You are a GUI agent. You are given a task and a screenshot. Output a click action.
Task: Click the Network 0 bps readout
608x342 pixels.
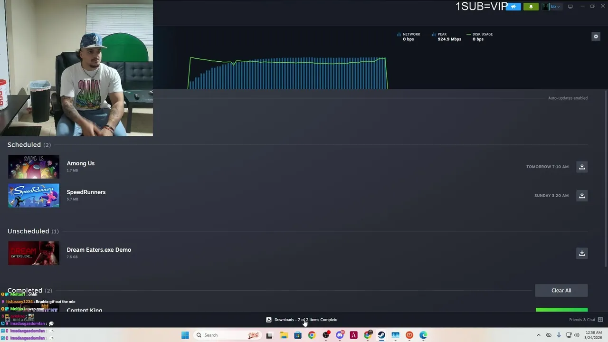tap(409, 37)
